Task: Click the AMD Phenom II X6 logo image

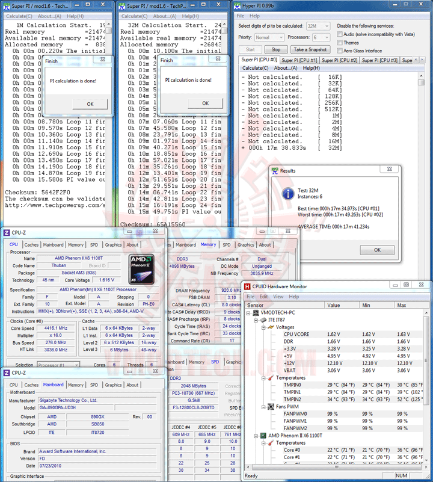Action: coord(141,269)
